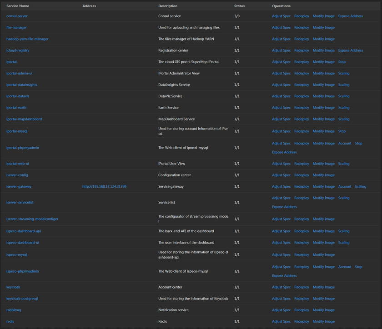Image resolution: width=382 pixels, height=329 pixels.
Task: Stop the iportal service
Action: click(342, 61)
